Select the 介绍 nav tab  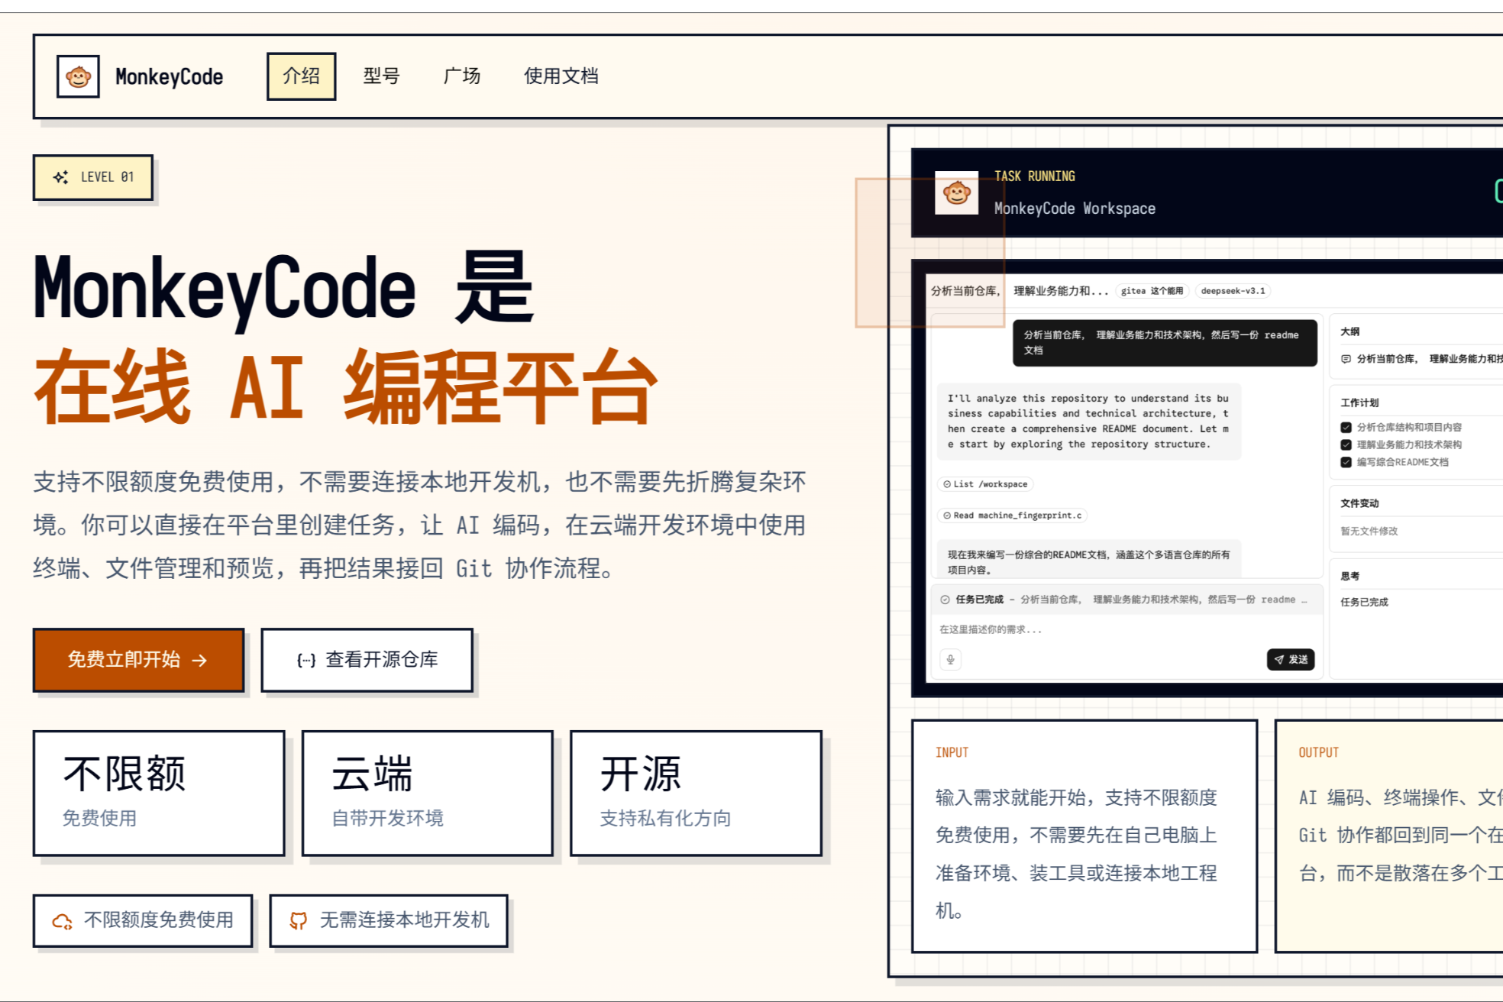coord(301,76)
